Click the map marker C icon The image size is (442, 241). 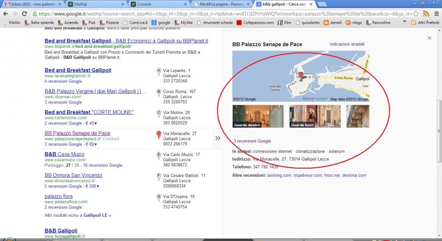click(159, 114)
